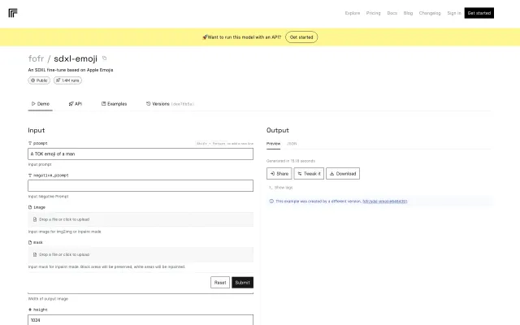Copy the model name with the copy icon
Screen dimensions: 520x325
pos(104,58)
